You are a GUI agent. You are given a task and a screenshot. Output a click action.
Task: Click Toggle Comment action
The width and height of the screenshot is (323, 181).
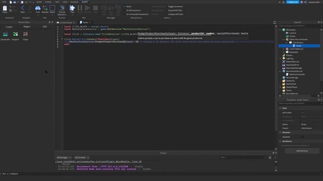click(x=175, y=7)
